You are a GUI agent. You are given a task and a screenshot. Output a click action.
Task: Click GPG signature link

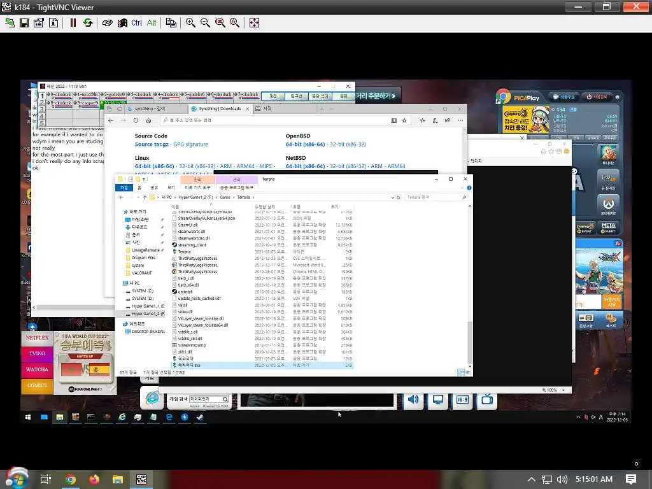(191, 145)
